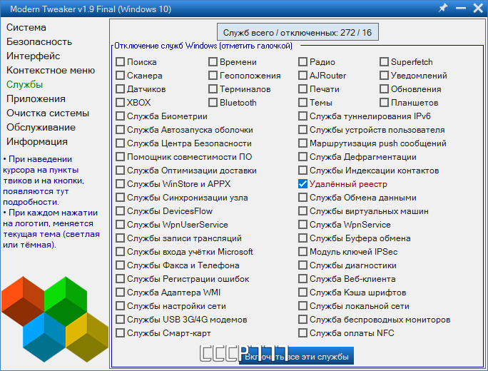Image resolution: width=488 pixels, height=371 pixels.
Task: Check Службы Буфера обмена
Action: 303,238
